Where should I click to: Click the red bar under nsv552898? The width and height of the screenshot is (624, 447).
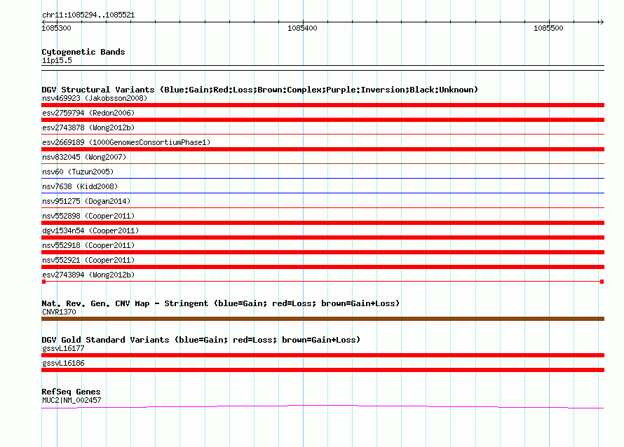click(x=323, y=223)
